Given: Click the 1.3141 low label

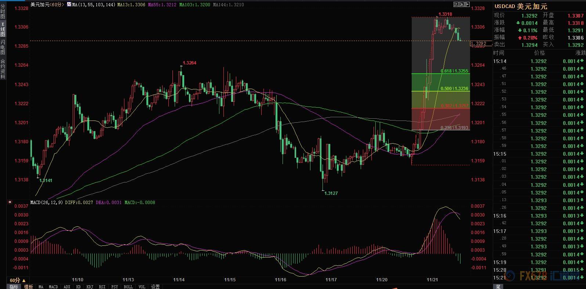Looking at the screenshot, I should [46, 181].
